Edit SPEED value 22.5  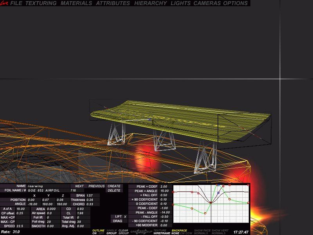click(x=23, y=226)
